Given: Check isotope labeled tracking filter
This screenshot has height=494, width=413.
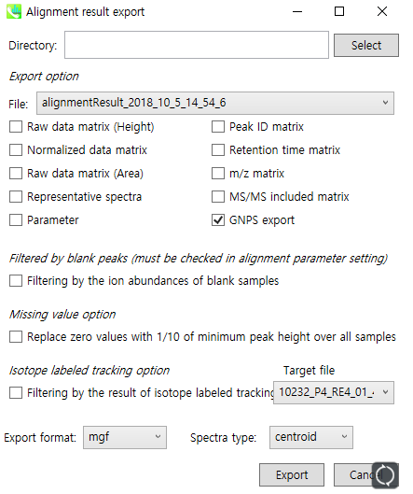Looking at the screenshot, I should [x=16, y=393].
